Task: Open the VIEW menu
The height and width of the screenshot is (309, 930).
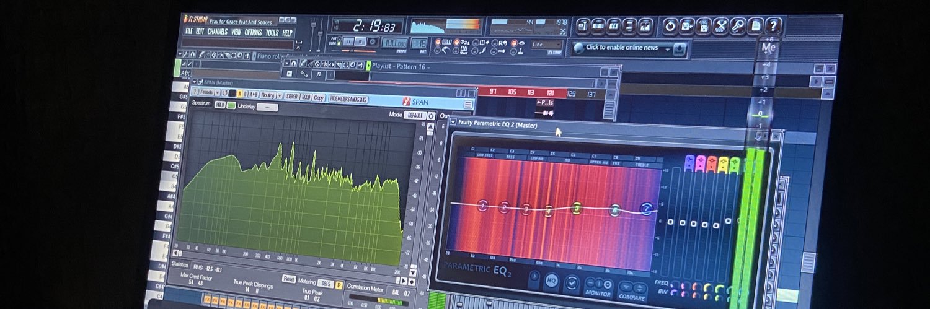Action: pos(236,32)
